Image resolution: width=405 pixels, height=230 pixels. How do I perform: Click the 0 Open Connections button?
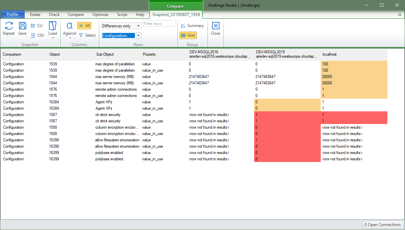point(382,225)
